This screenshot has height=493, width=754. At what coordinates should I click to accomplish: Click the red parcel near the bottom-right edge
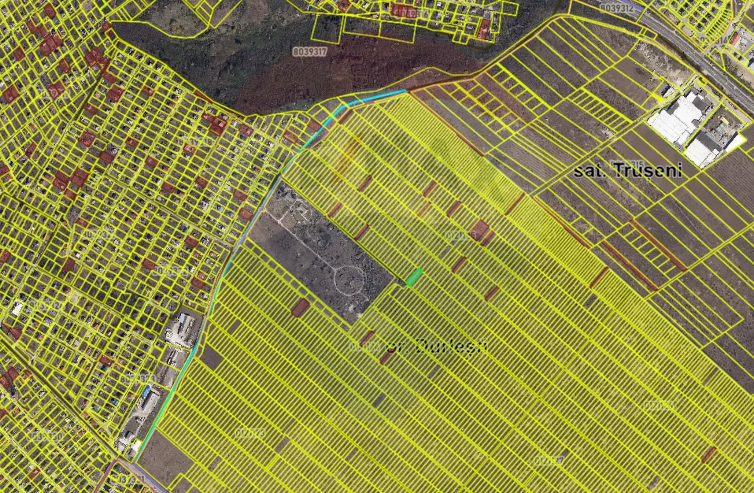pos(709,454)
